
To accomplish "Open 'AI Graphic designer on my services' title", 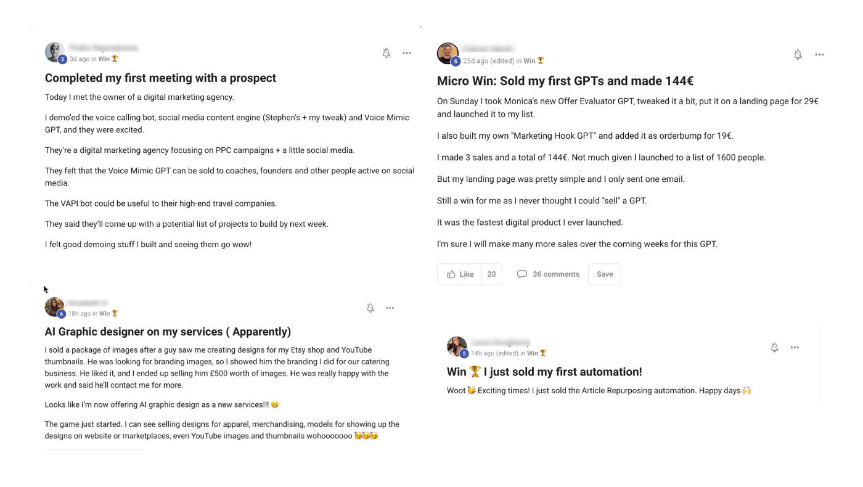I will [168, 332].
